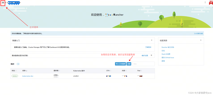Viewport: 213px width, 95px height.
Task: Open the 2.6 的新功能 link
Action: (198, 34)
